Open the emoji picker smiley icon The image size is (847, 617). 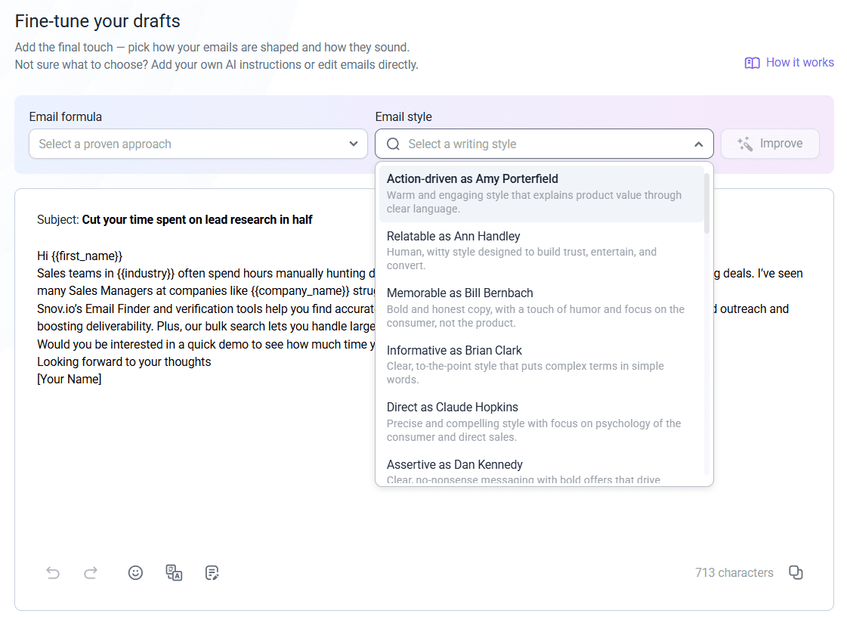coord(135,572)
